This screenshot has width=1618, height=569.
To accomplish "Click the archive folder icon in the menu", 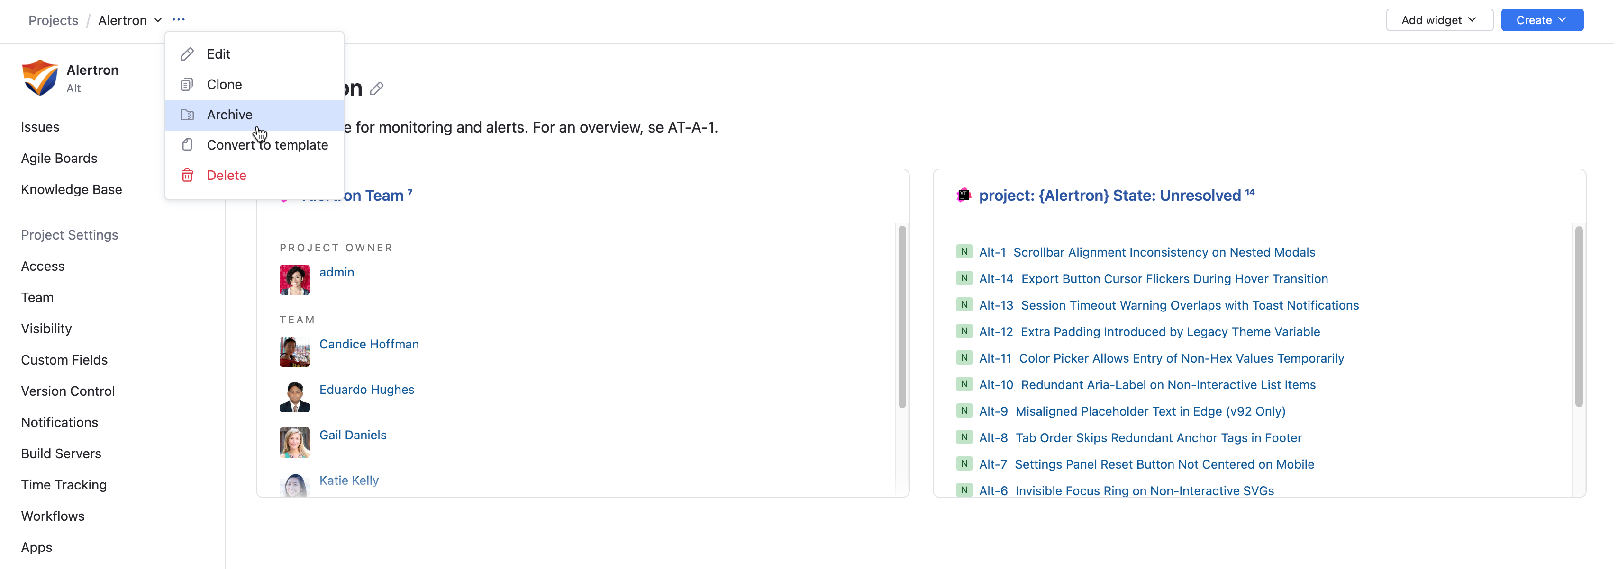I will click(187, 114).
